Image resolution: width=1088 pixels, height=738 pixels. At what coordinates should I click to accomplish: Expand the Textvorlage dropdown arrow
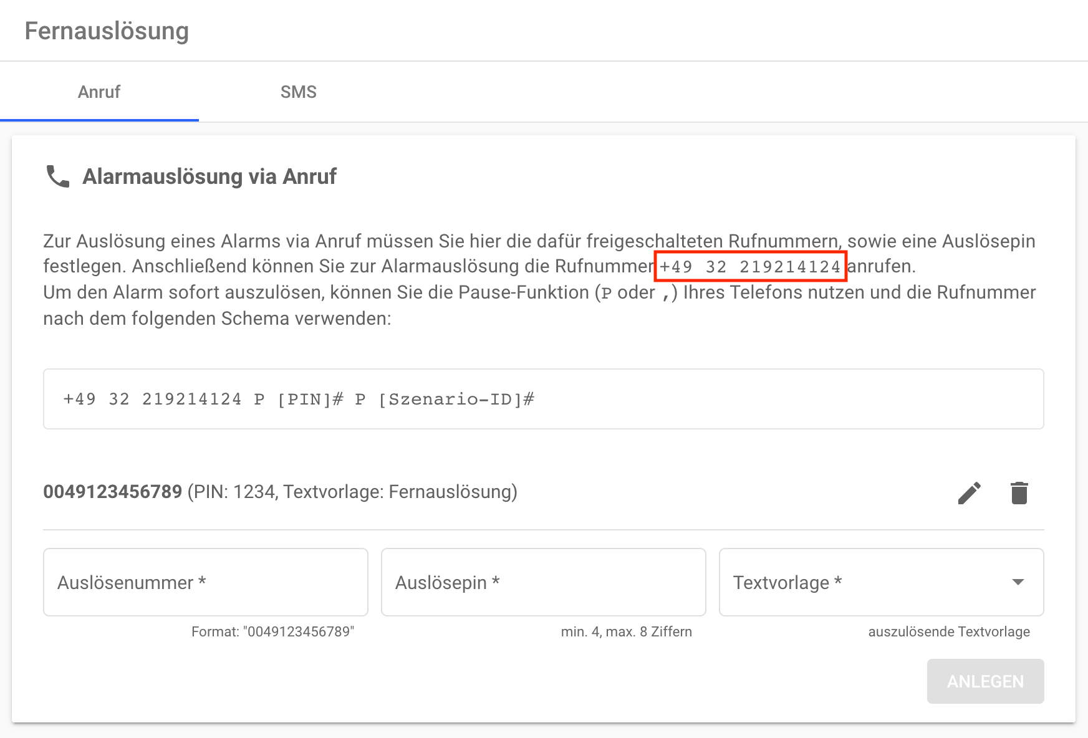click(1018, 582)
